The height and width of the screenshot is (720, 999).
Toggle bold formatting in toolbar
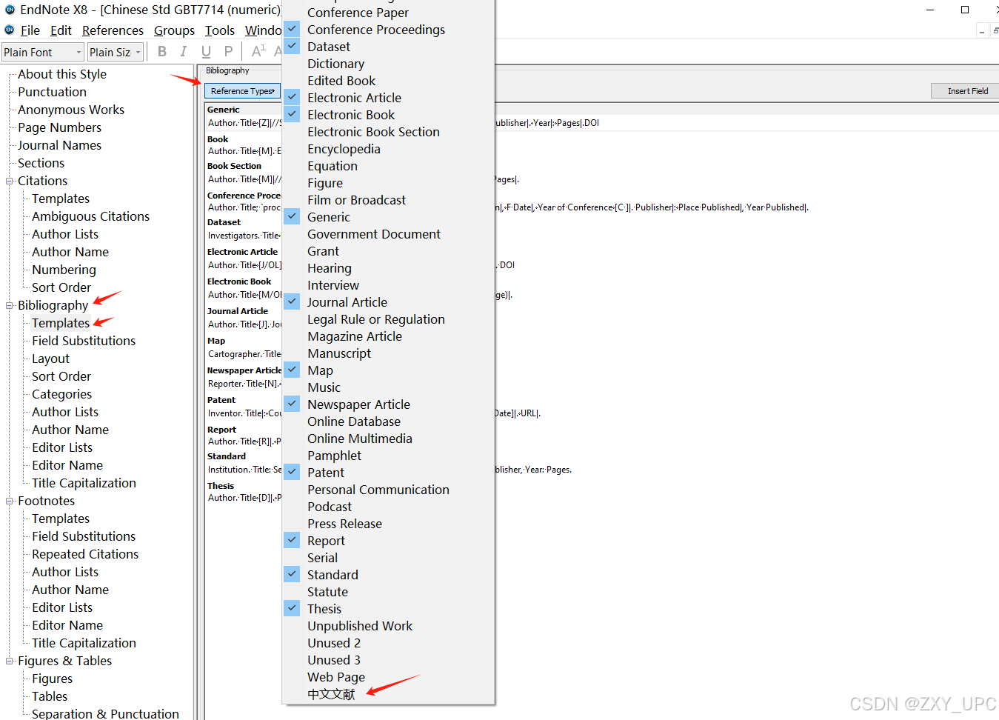[x=162, y=51]
